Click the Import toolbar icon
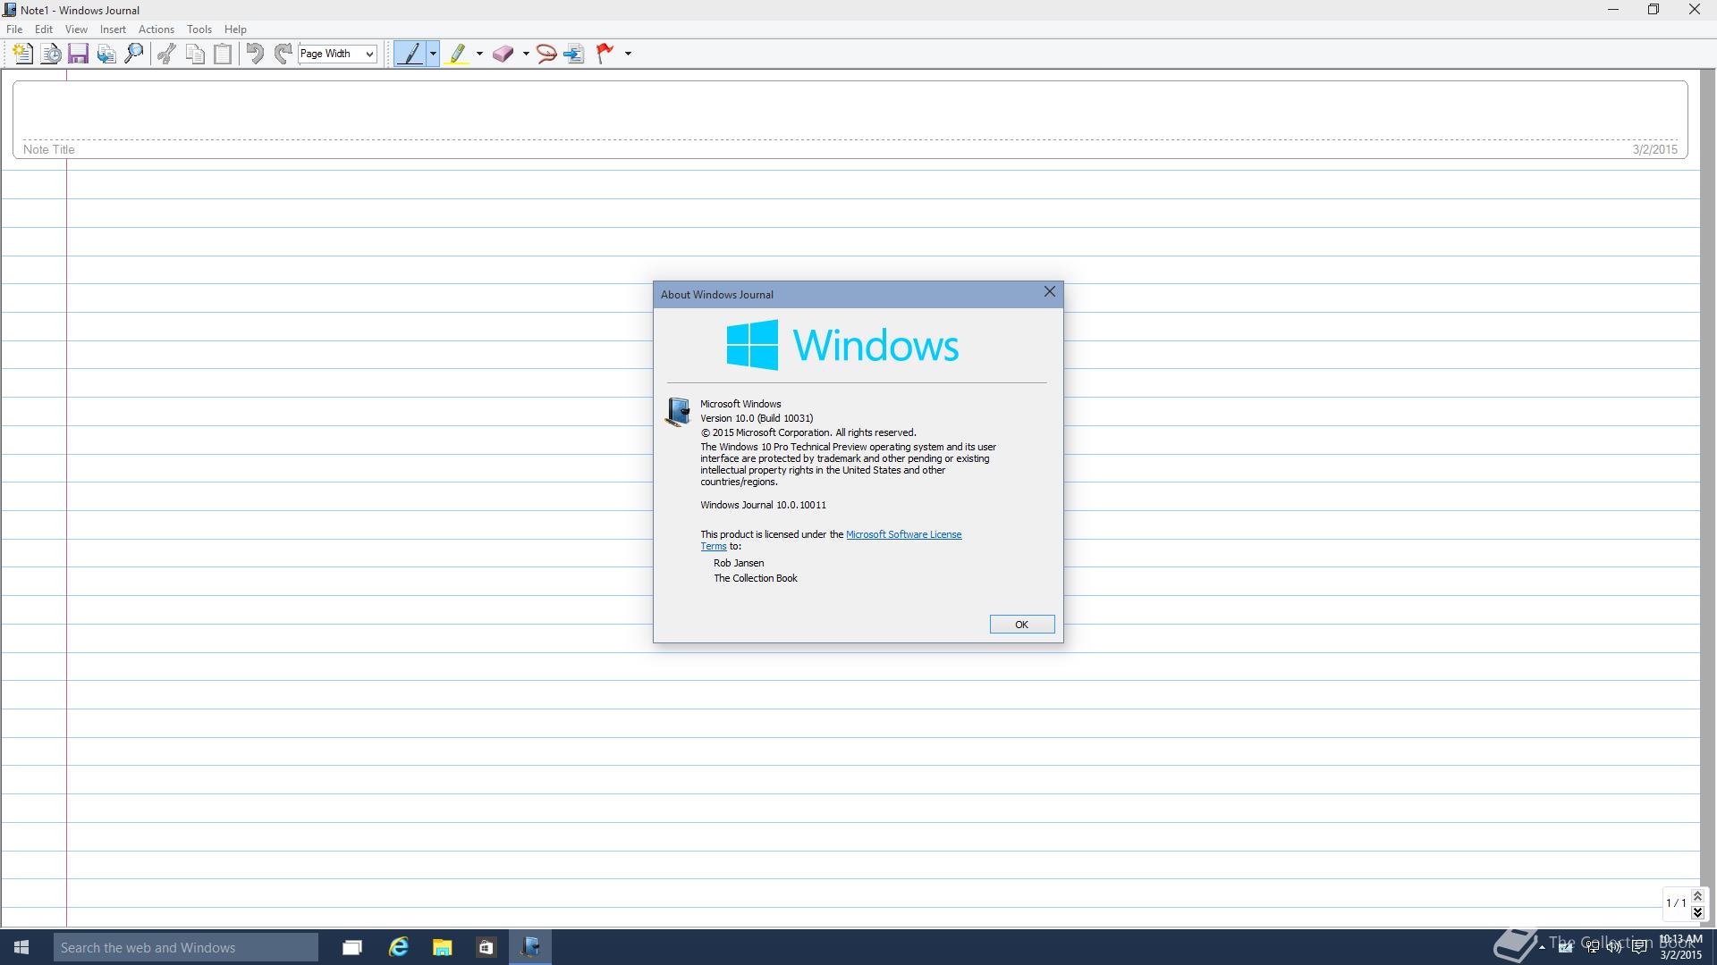The width and height of the screenshot is (1717, 965). coord(106,54)
